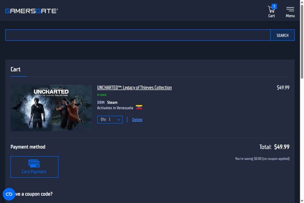Click into the search input field
304x203 pixels.
[x=138, y=35]
